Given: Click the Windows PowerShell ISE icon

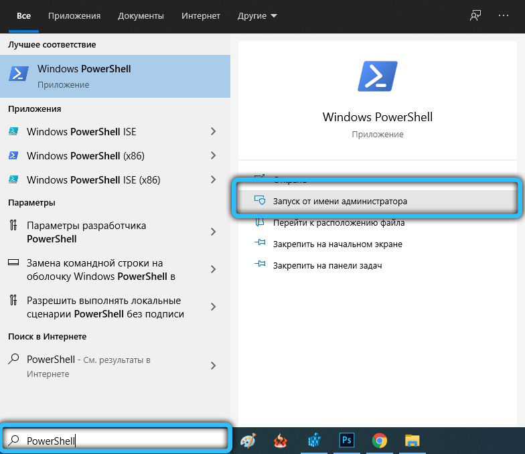Looking at the screenshot, I should 13,131.
